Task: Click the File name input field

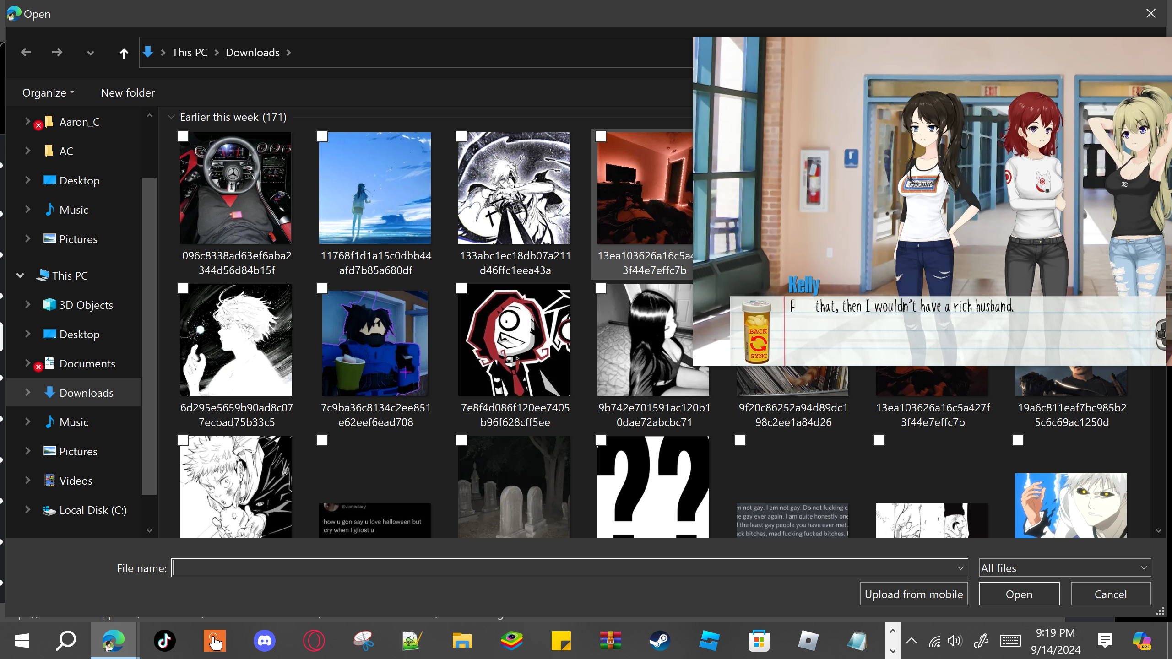Action: [x=563, y=568]
